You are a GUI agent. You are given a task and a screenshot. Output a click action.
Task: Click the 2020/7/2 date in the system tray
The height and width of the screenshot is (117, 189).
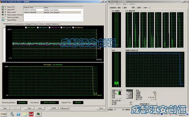182,115
